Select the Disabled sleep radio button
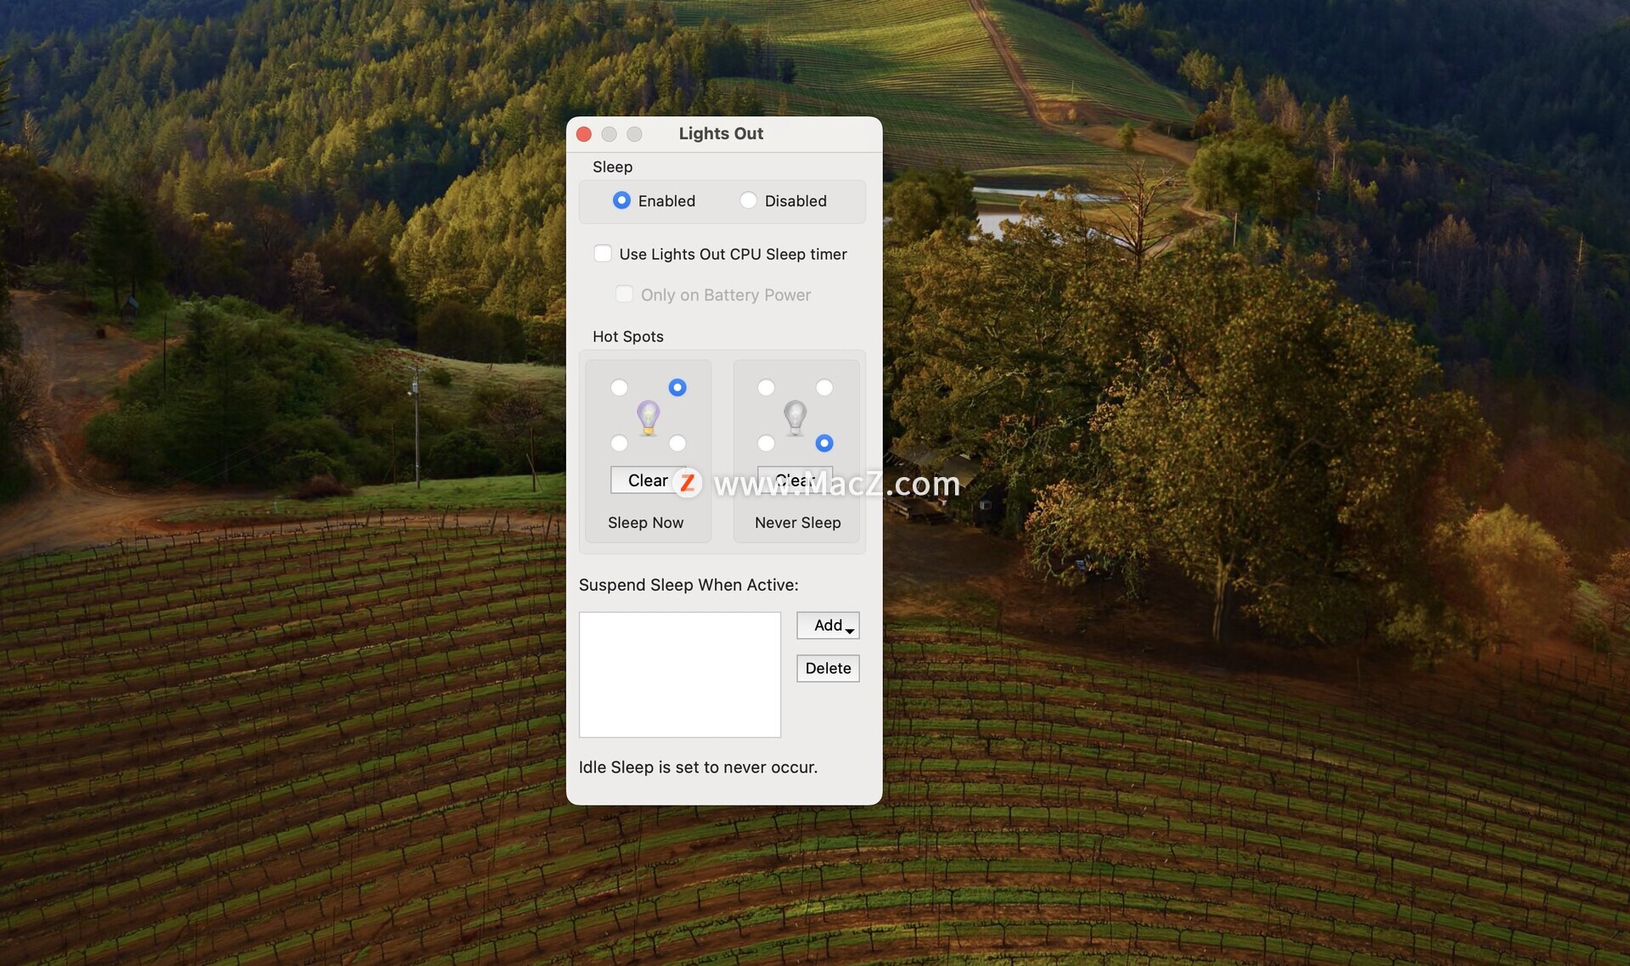Screen dimensions: 1630x966 tap(748, 200)
